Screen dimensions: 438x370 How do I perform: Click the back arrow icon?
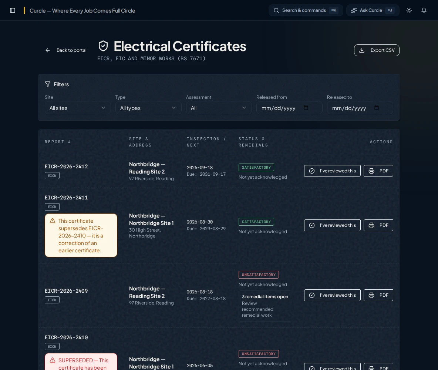point(48,50)
